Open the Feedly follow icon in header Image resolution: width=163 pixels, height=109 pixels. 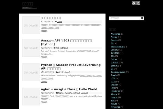coord(134,3)
